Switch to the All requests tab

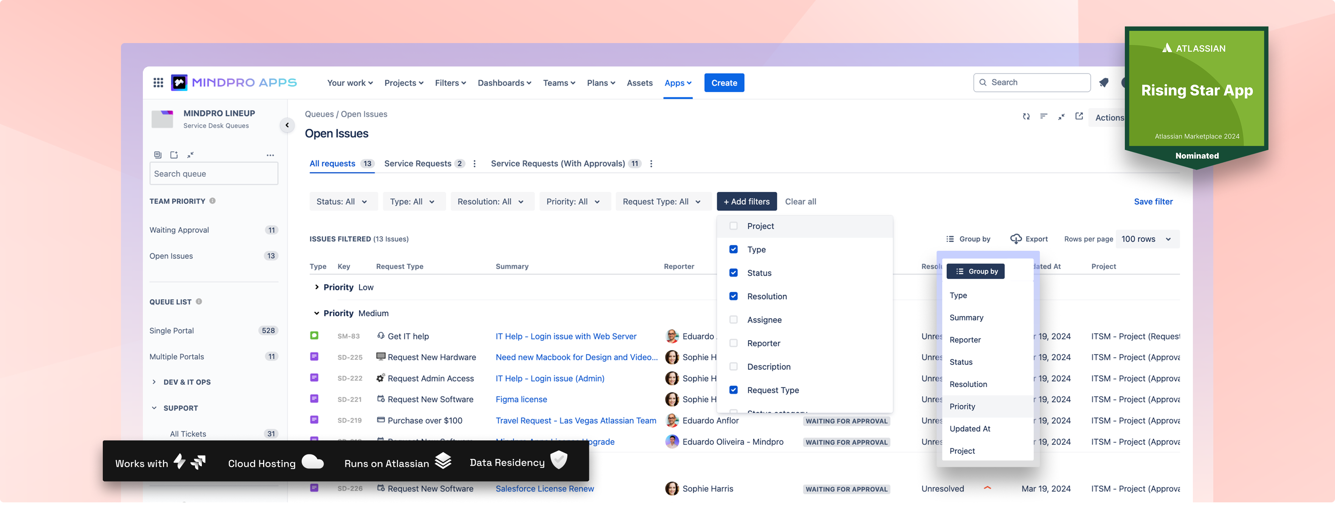coord(342,164)
